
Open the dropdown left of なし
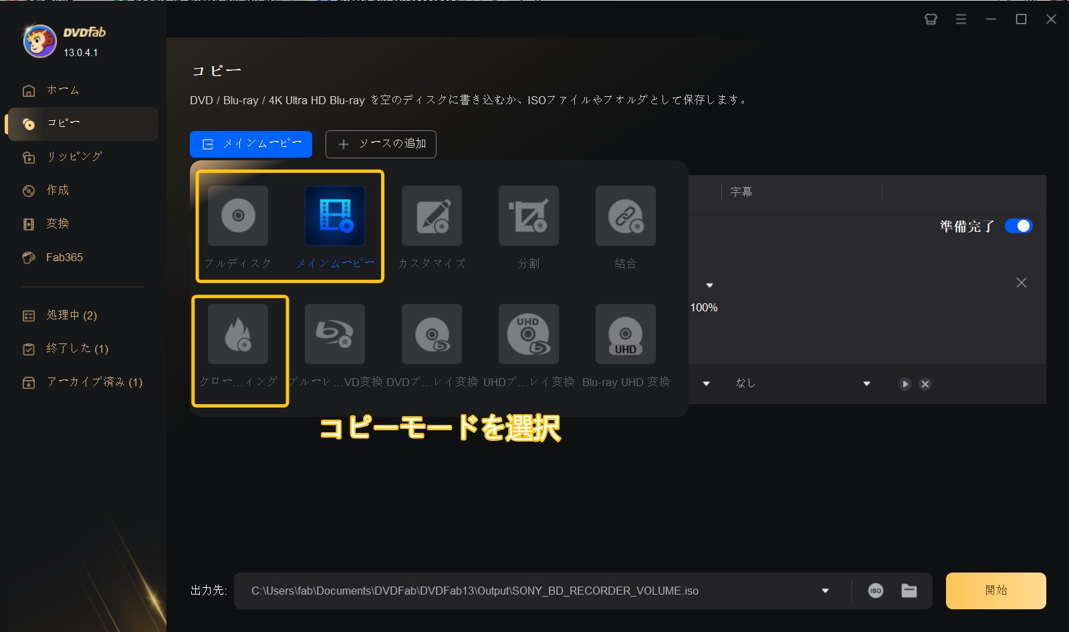tap(706, 383)
